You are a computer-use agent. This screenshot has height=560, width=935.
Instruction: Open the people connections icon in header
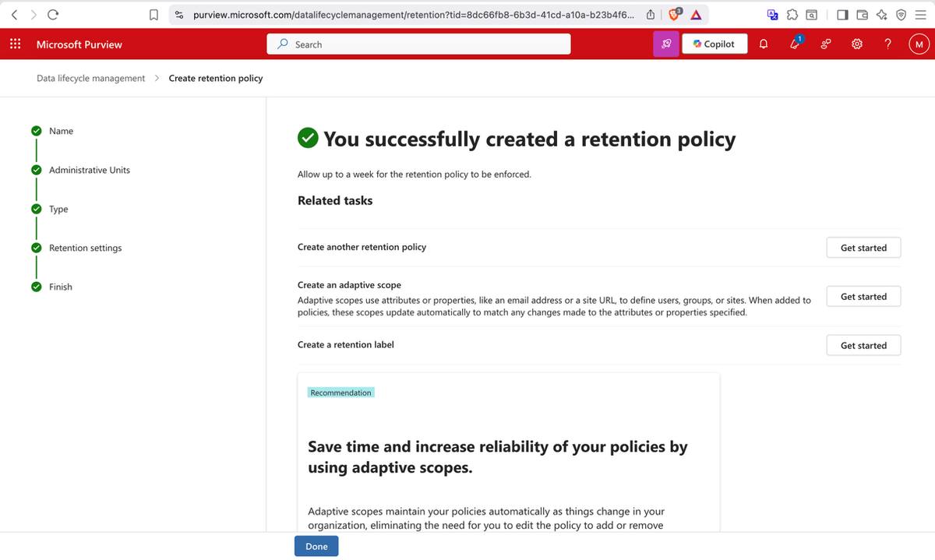[826, 44]
